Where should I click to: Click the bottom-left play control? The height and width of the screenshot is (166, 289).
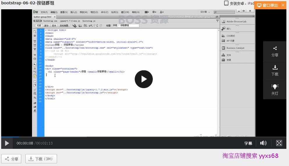(x=7, y=143)
